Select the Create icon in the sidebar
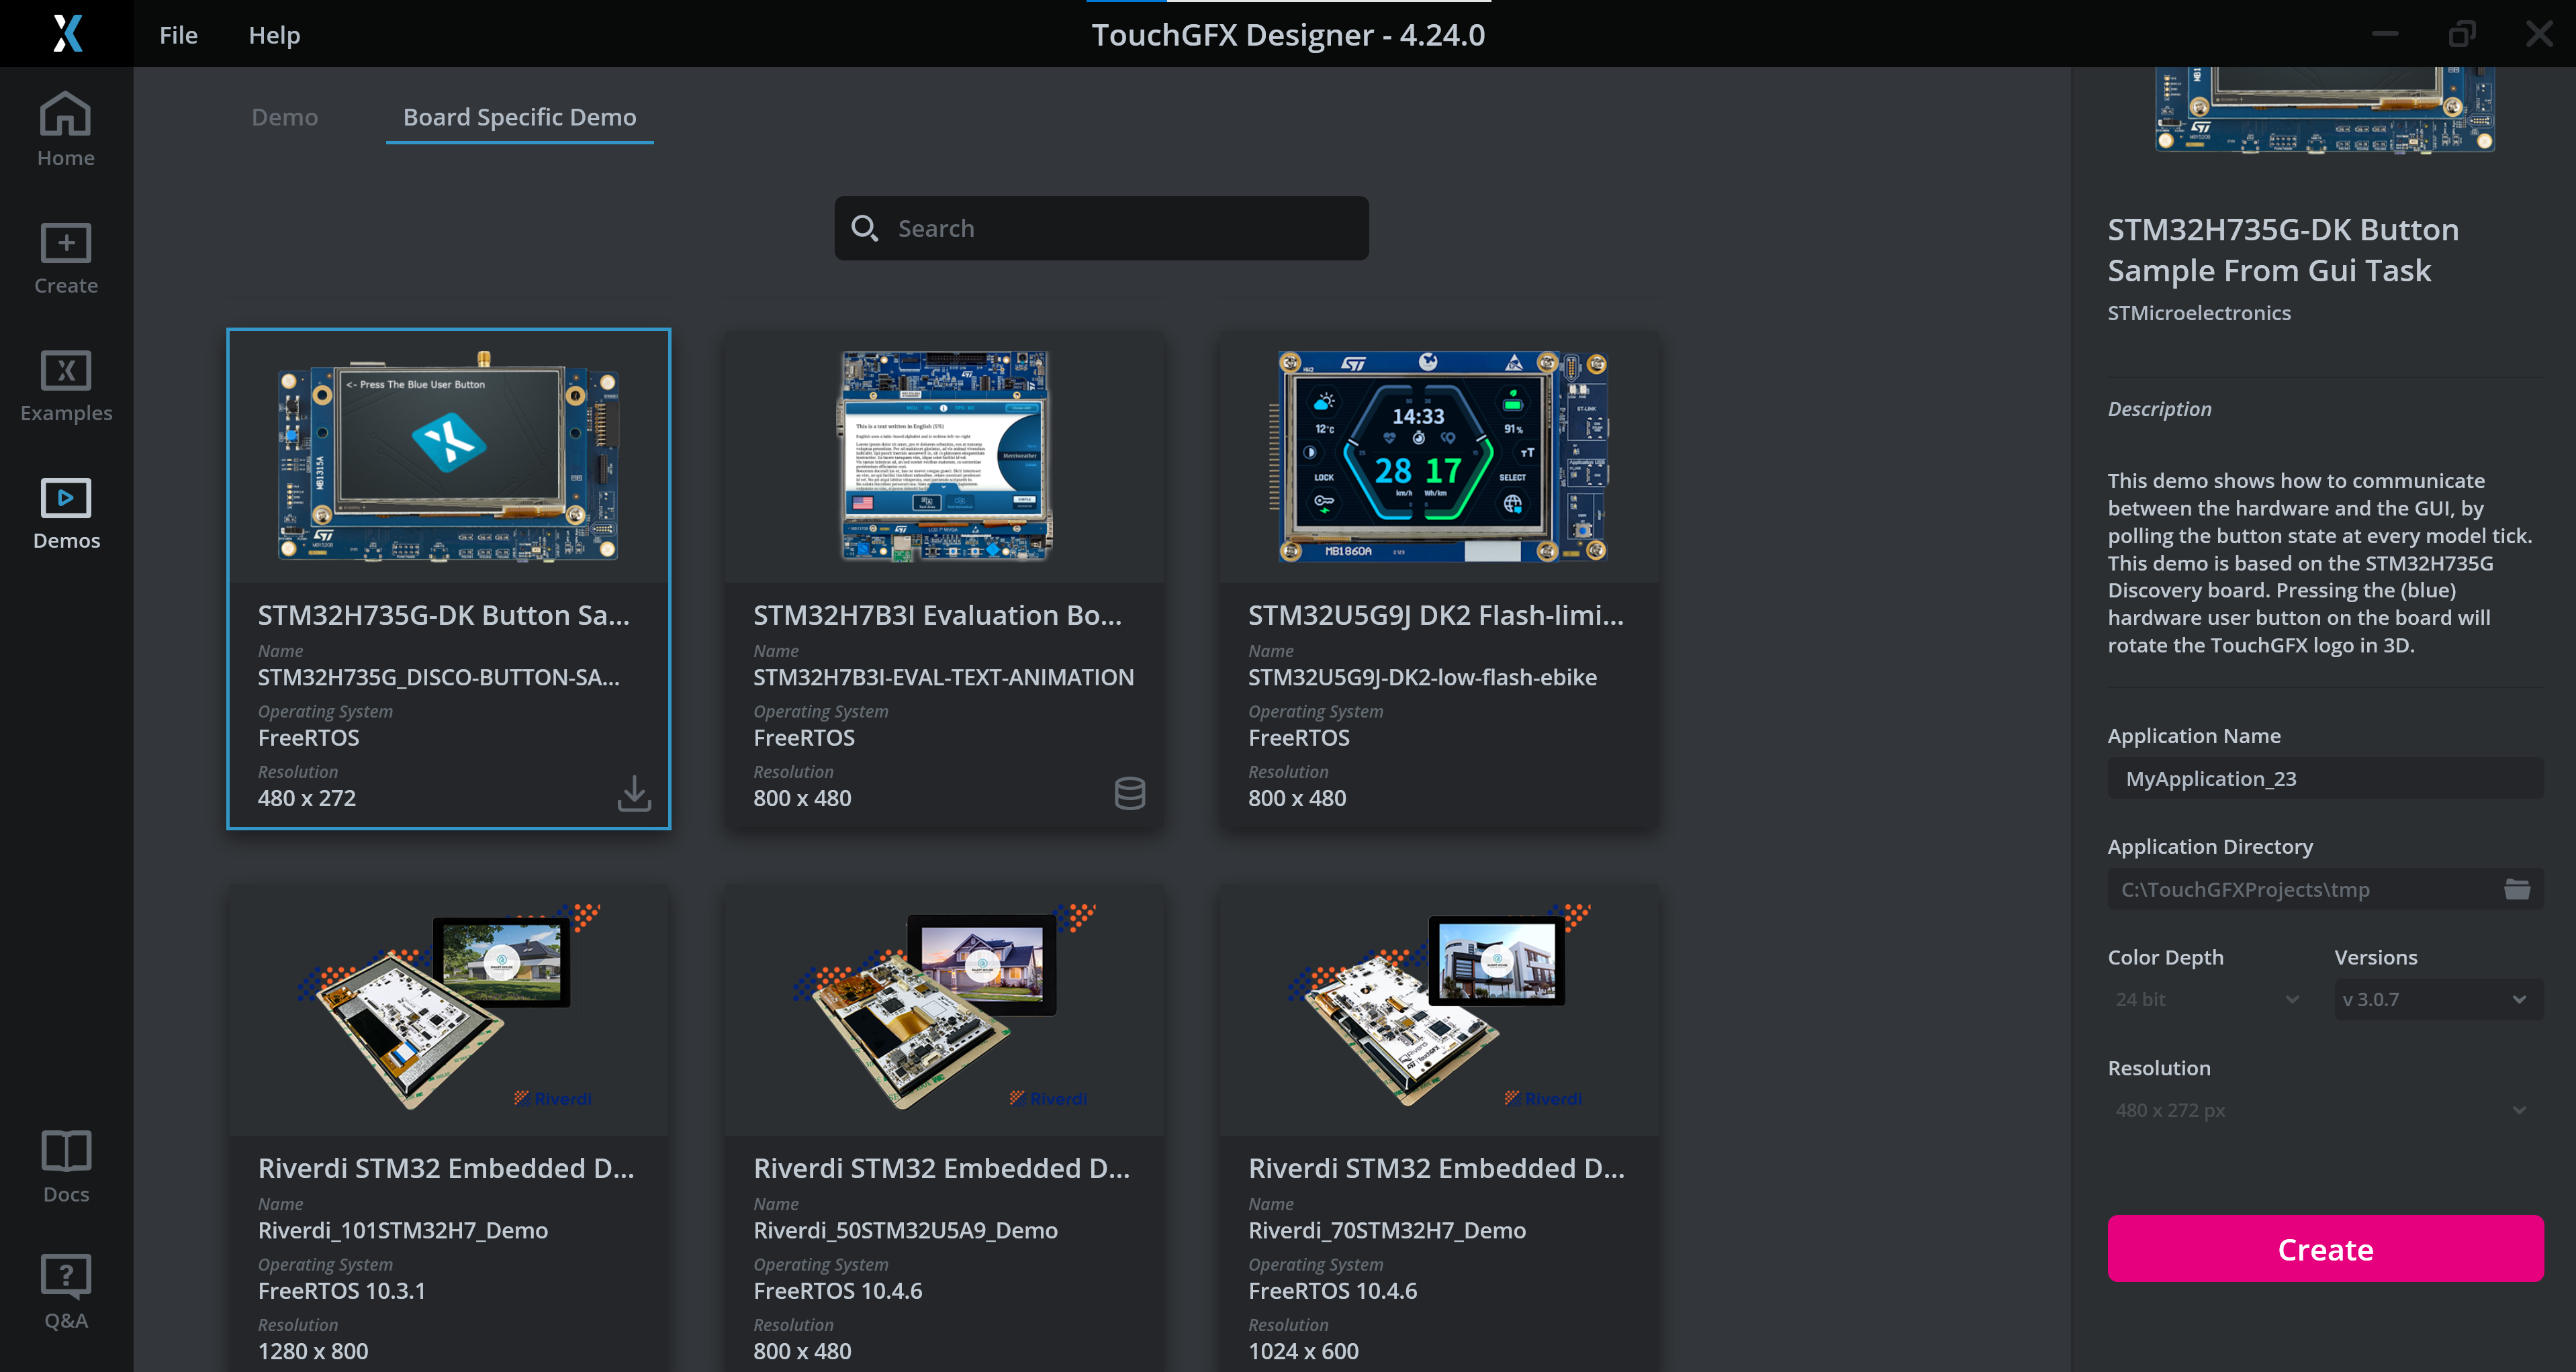 pyautogui.click(x=65, y=258)
